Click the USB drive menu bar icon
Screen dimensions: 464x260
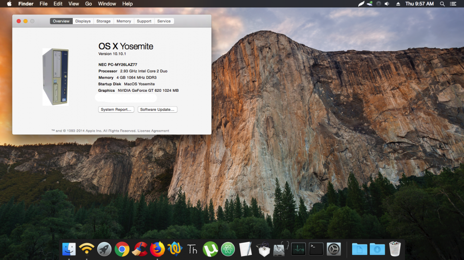point(370,4)
